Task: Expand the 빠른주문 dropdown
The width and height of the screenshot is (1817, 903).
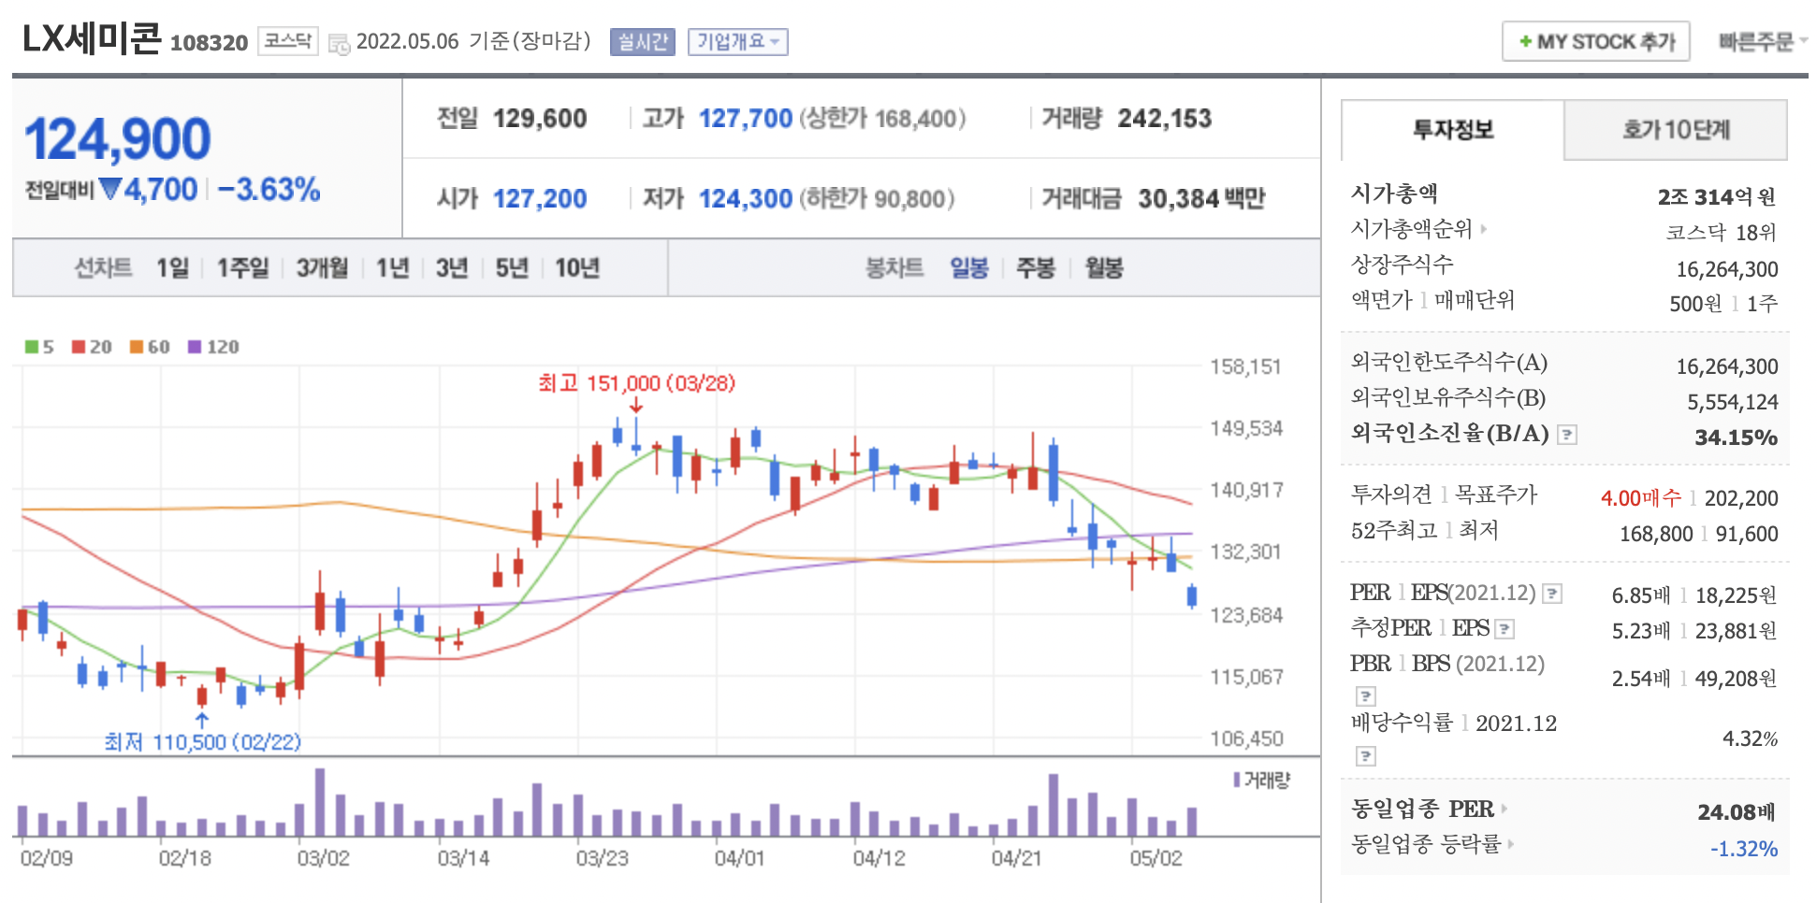Action: [x=1763, y=42]
